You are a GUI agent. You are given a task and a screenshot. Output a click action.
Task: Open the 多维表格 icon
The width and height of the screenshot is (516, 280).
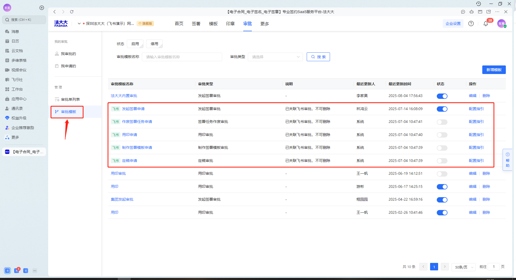point(7,60)
